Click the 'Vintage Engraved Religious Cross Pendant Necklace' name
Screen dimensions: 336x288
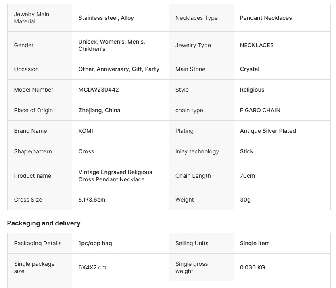pyautogui.click(x=115, y=176)
